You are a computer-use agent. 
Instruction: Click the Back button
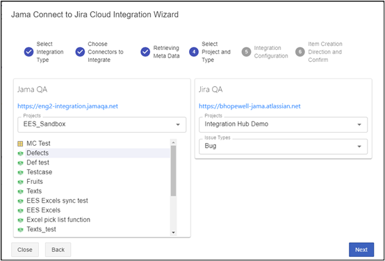pyautogui.click(x=58, y=250)
